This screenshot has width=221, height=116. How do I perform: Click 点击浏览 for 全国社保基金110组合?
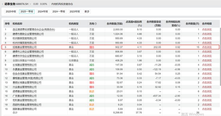[207, 61]
